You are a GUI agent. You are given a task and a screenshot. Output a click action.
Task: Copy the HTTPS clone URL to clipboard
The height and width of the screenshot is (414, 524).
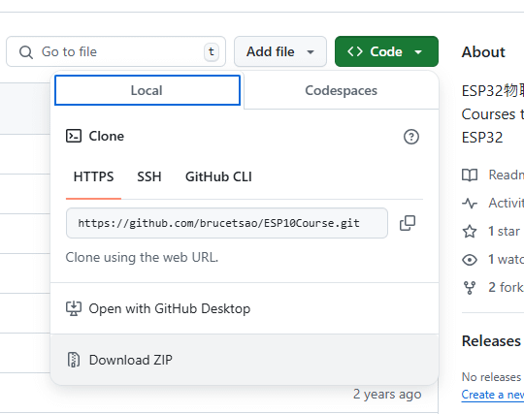point(408,223)
